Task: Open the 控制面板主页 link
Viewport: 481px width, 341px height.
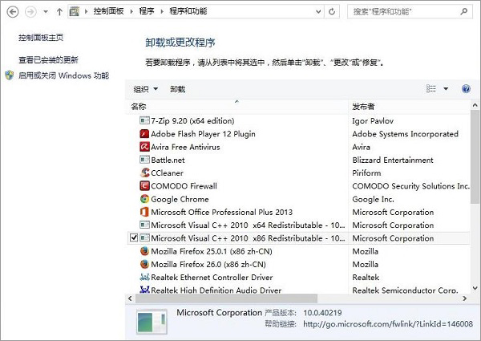Action: pyautogui.click(x=41, y=38)
